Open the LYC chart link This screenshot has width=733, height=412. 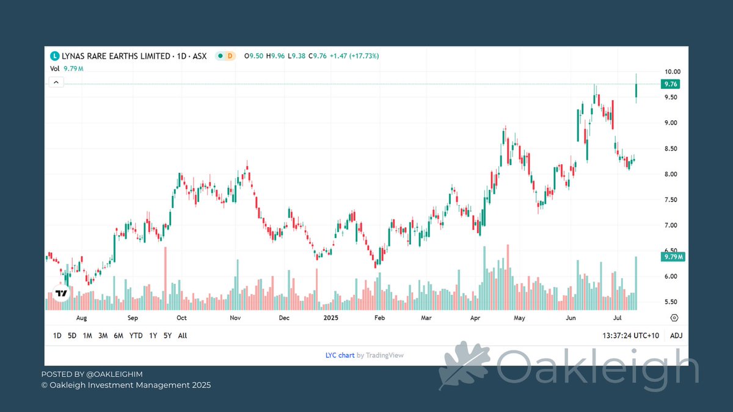click(x=340, y=355)
